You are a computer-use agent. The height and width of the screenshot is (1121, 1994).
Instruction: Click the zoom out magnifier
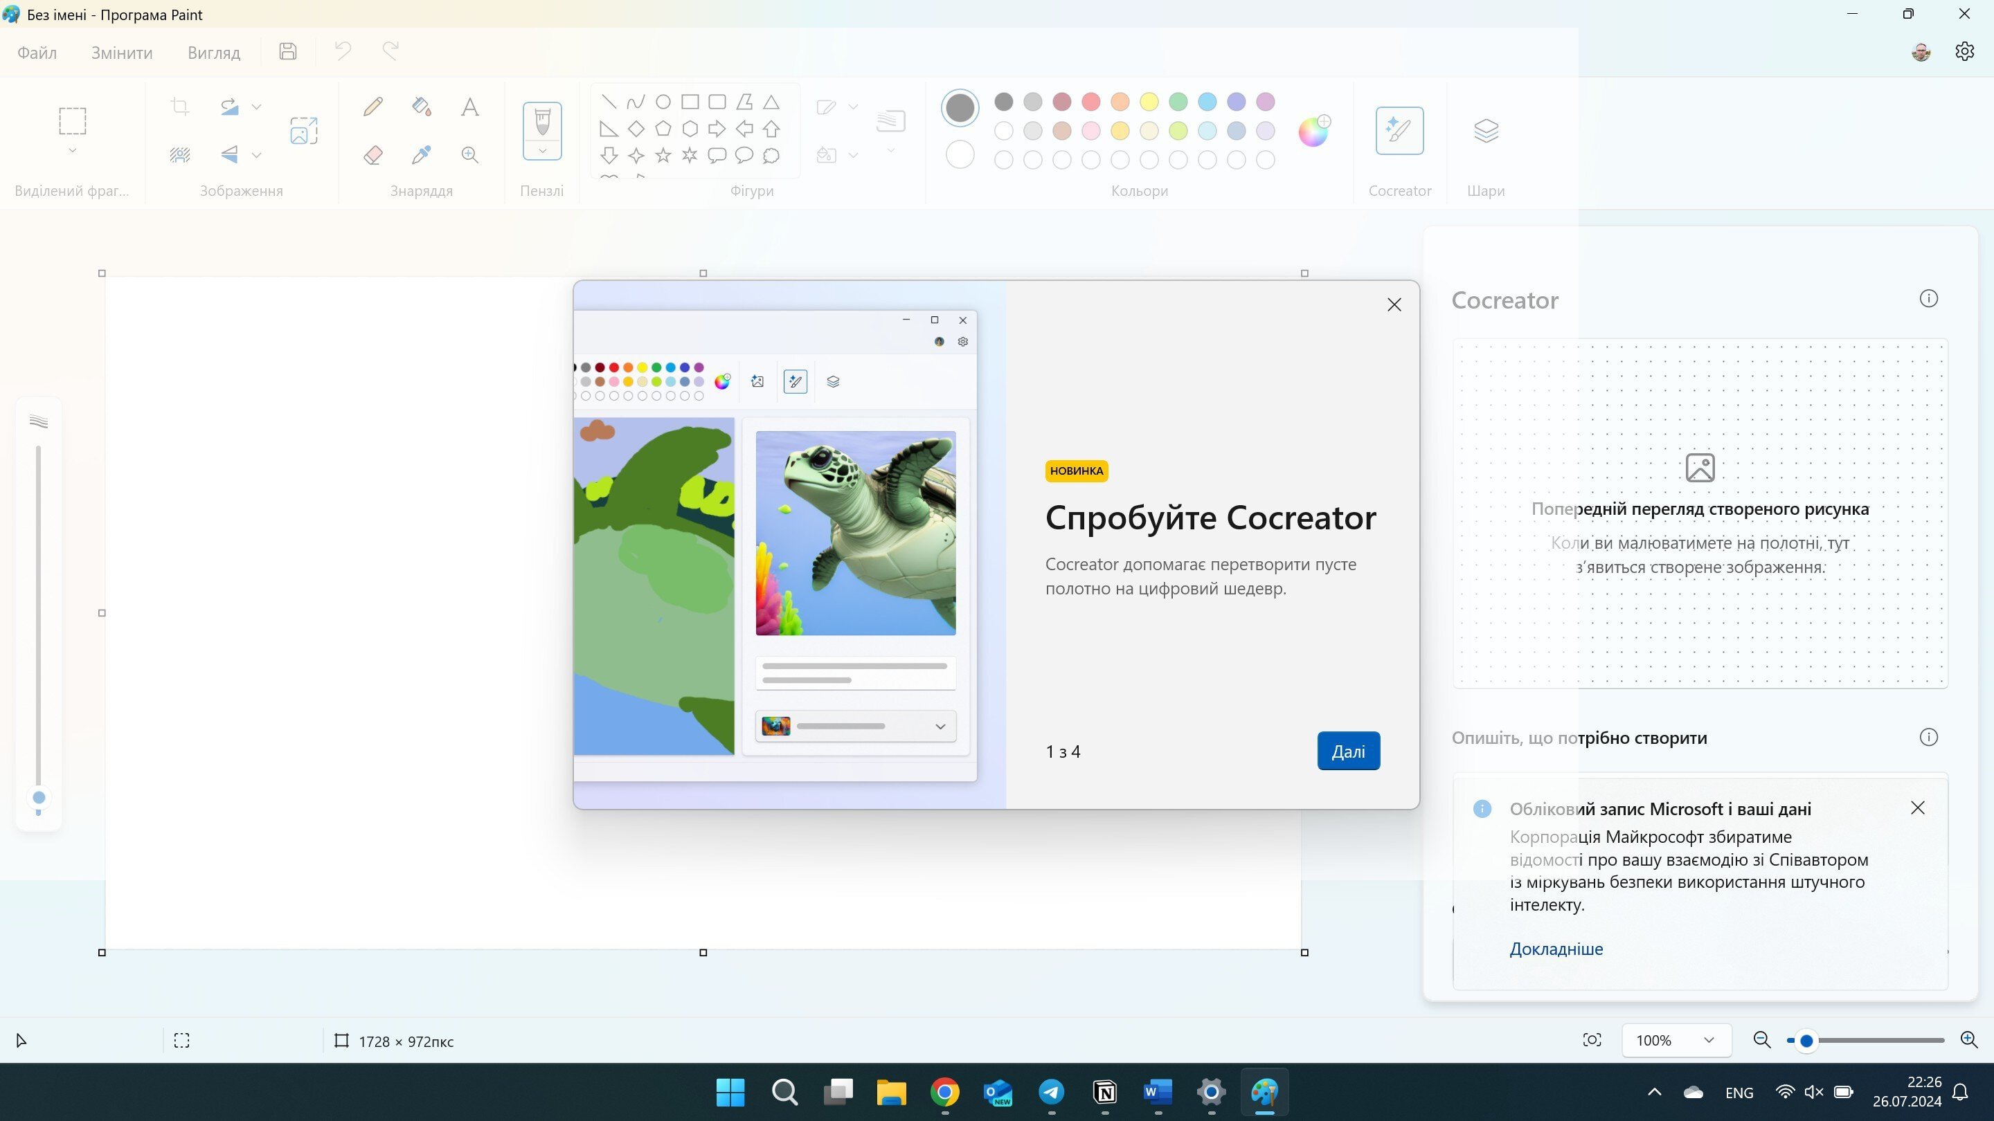[x=1762, y=1040]
